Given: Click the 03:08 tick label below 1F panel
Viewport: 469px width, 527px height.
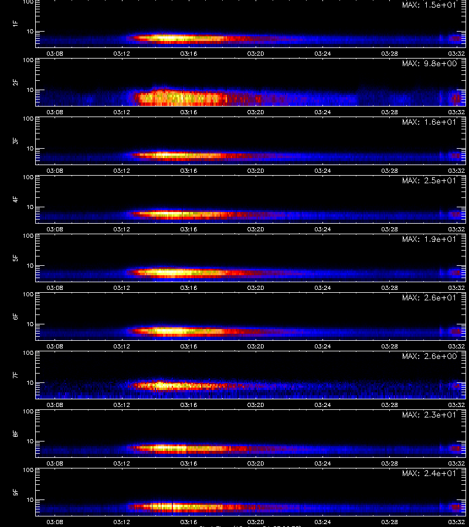Looking at the screenshot, I should click(x=55, y=53).
